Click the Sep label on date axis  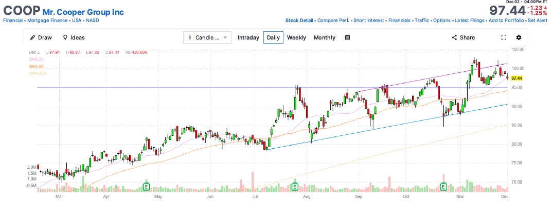(x=359, y=197)
